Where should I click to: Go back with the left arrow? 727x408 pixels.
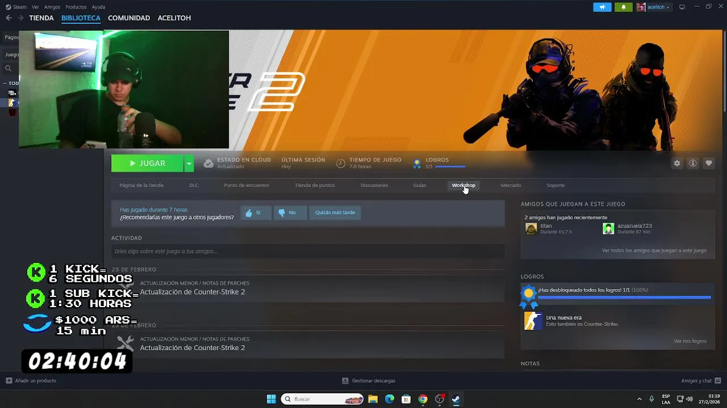point(9,18)
